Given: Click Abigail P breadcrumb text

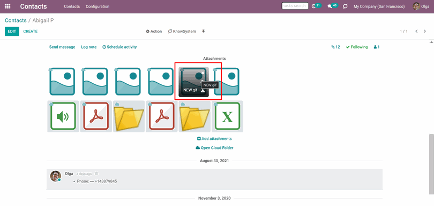Looking at the screenshot, I should [x=43, y=20].
